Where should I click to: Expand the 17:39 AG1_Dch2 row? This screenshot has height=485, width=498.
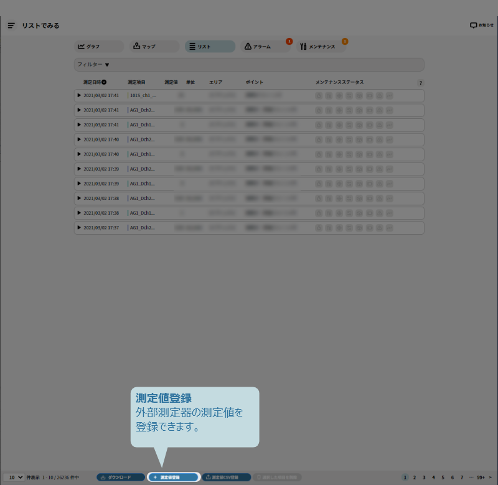(x=79, y=169)
